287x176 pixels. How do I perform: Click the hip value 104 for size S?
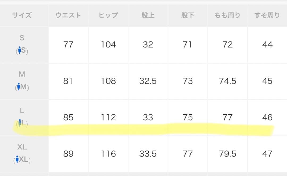pyautogui.click(x=108, y=44)
